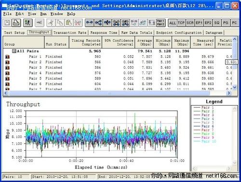
Task: Click the Timing Records Completed column header
Action: (x=85, y=42)
